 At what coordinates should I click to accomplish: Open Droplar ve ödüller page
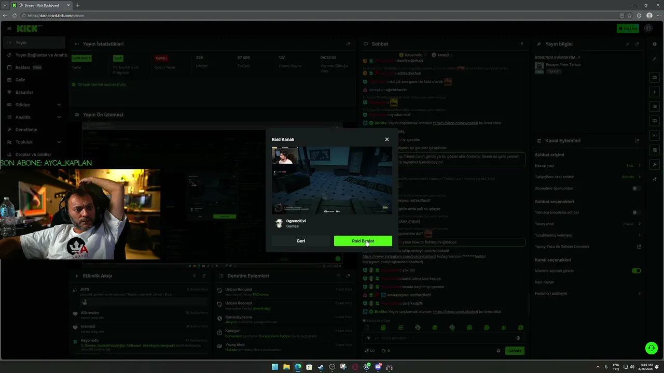(34, 154)
